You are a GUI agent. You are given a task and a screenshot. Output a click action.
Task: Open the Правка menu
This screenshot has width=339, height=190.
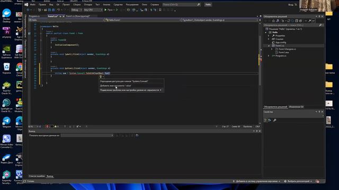[42, 5]
